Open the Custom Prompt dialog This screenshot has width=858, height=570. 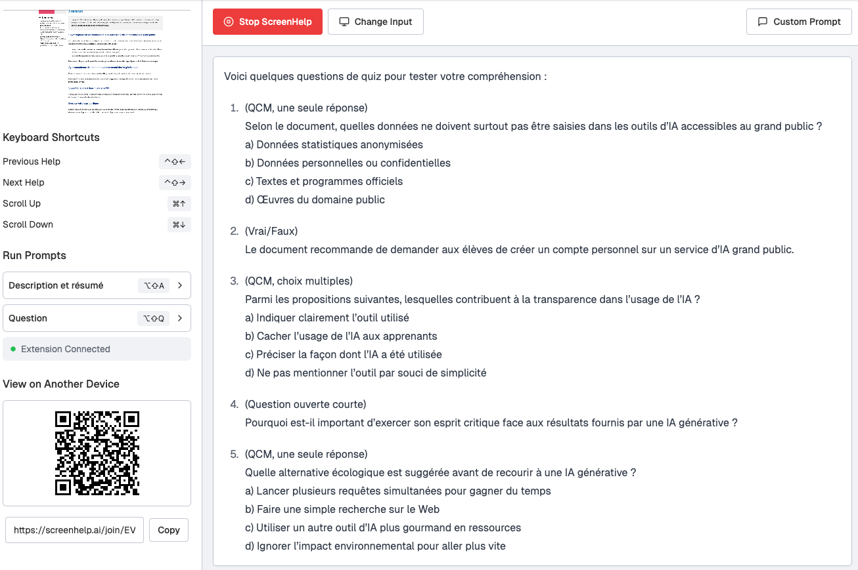(x=799, y=22)
